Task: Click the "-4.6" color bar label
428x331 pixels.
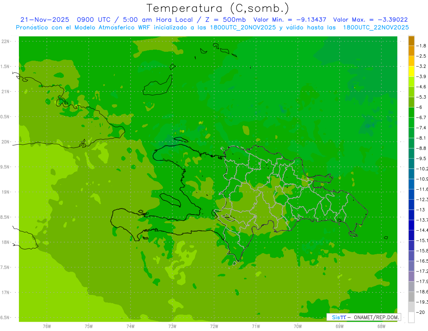Action: coord(421,87)
